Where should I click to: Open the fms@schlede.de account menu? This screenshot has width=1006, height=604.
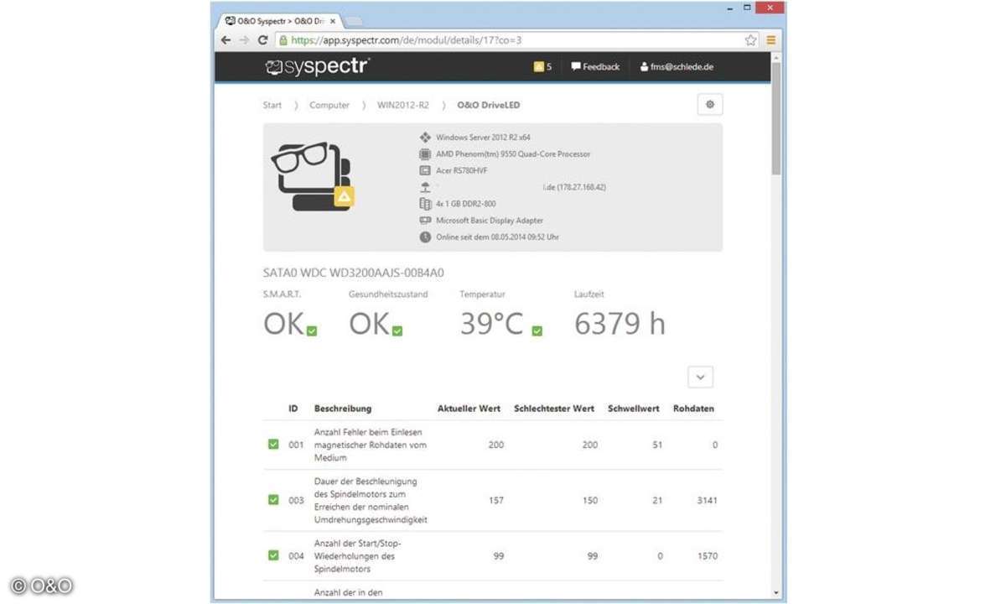click(x=677, y=66)
